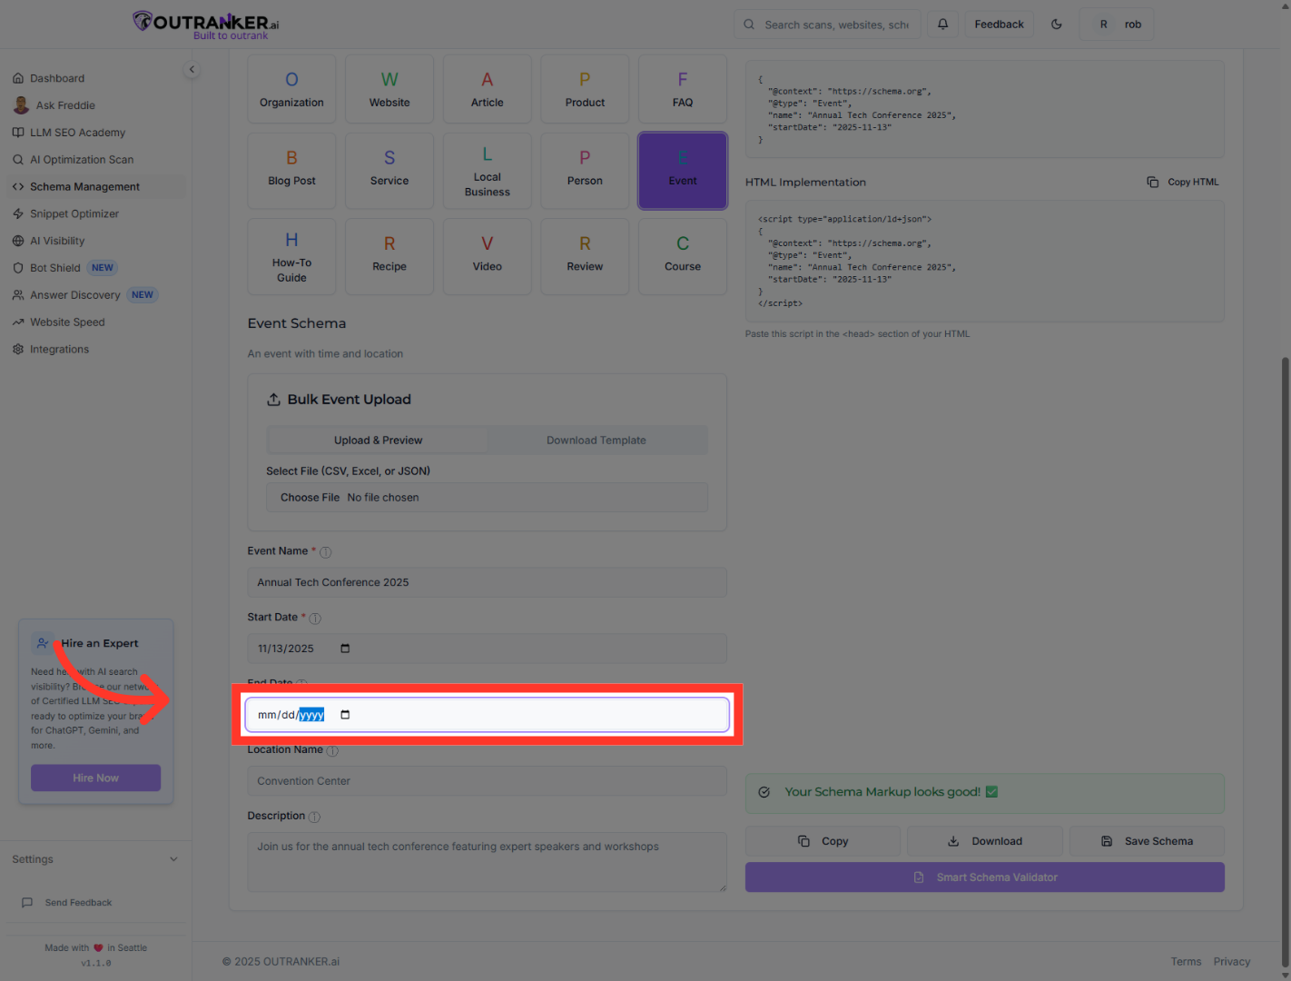This screenshot has width=1291, height=981.
Task: Select the Local Business schema type
Action: [x=488, y=171]
